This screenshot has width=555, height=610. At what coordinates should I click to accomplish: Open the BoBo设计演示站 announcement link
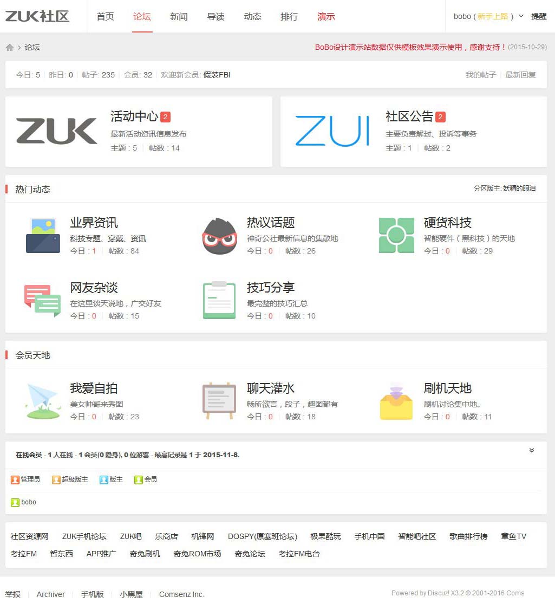coord(410,47)
